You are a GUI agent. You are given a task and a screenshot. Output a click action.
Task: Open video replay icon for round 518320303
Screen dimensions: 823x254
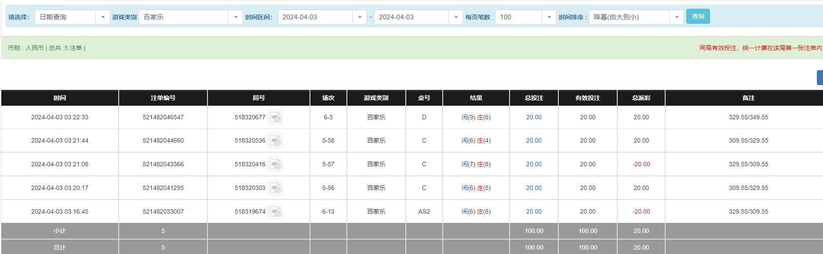[275, 188]
